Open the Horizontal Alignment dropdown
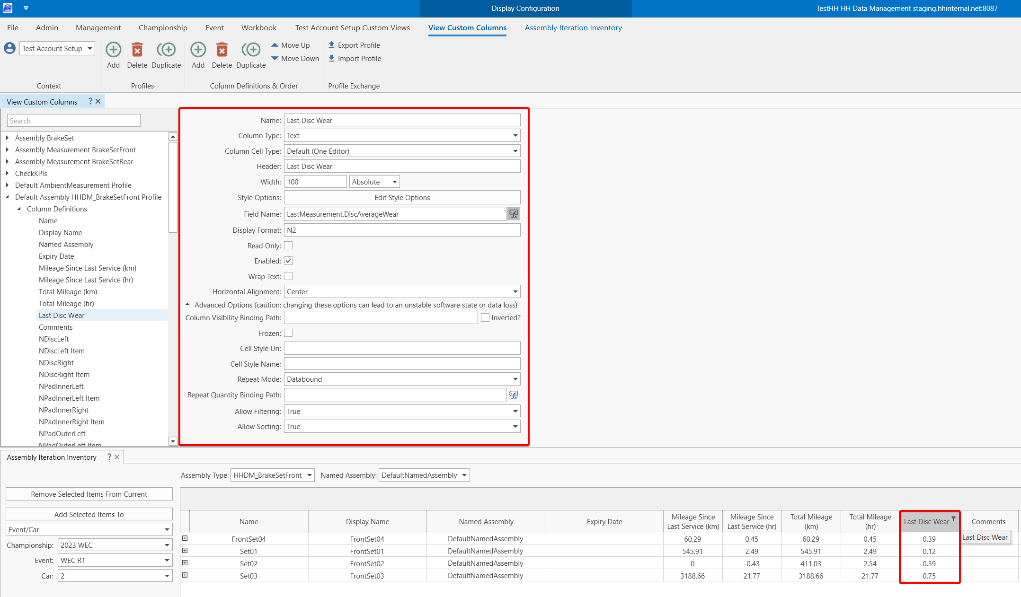 coord(515,292)
